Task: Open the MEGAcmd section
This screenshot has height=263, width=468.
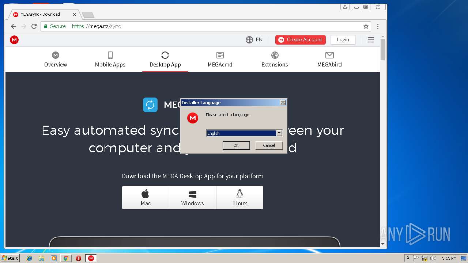Action: pyautogui.click(x=220, y=60)
